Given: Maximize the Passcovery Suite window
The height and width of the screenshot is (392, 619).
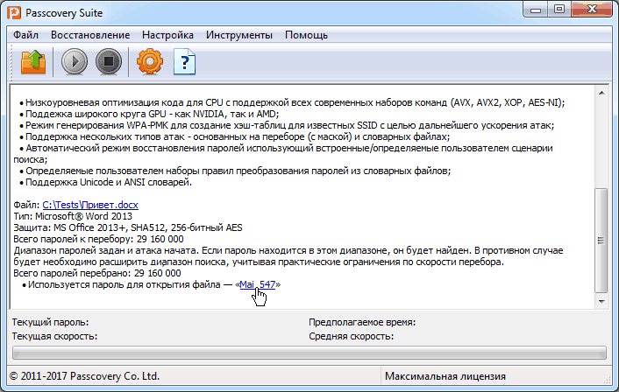Looking at the screenshot, I should coord(559,10).
